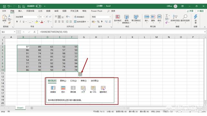Toggle Underline formatting
Viewport: 207px width, 116px height.
coord(24,22)
